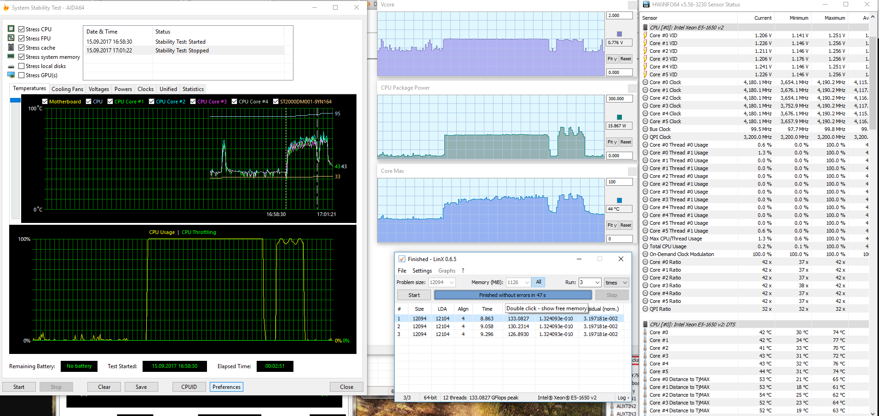The height and width of the screenshot is (416, 879).
Task: Click the AIDA64 flame icon in title bar
Action: tap(6, 7)
